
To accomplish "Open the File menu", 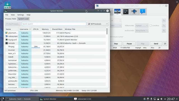I will point(7,15).
